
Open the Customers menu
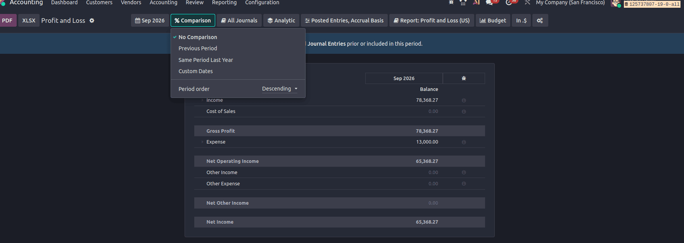(x=99, y=3)
